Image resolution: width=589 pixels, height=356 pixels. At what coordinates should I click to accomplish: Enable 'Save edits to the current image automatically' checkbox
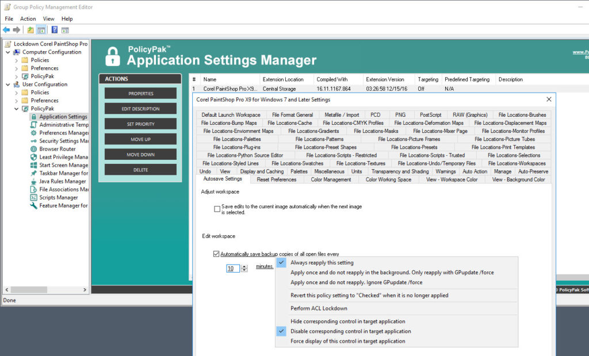coord(217,209)
